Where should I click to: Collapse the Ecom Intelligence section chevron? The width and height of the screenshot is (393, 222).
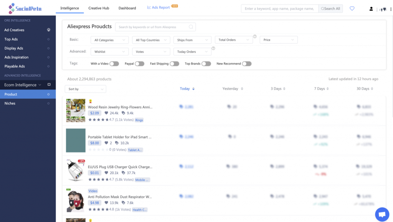tap(40, 85)
